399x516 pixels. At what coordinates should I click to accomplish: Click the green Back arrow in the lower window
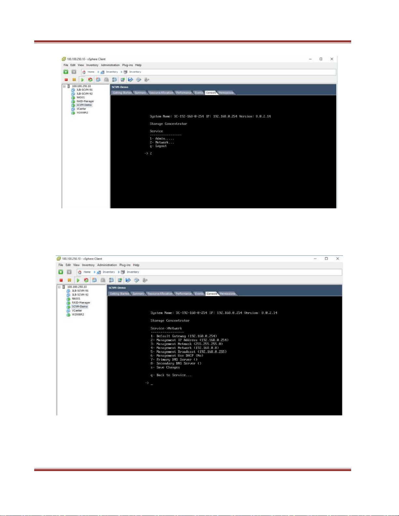(x=61, y=272)
